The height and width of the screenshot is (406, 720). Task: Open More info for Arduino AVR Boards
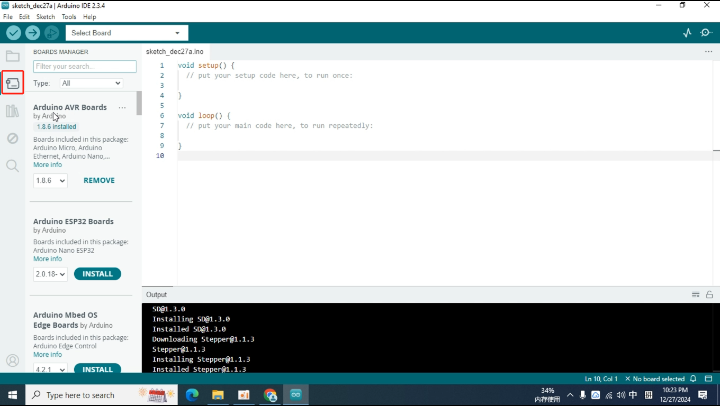[x=48, y=165]
